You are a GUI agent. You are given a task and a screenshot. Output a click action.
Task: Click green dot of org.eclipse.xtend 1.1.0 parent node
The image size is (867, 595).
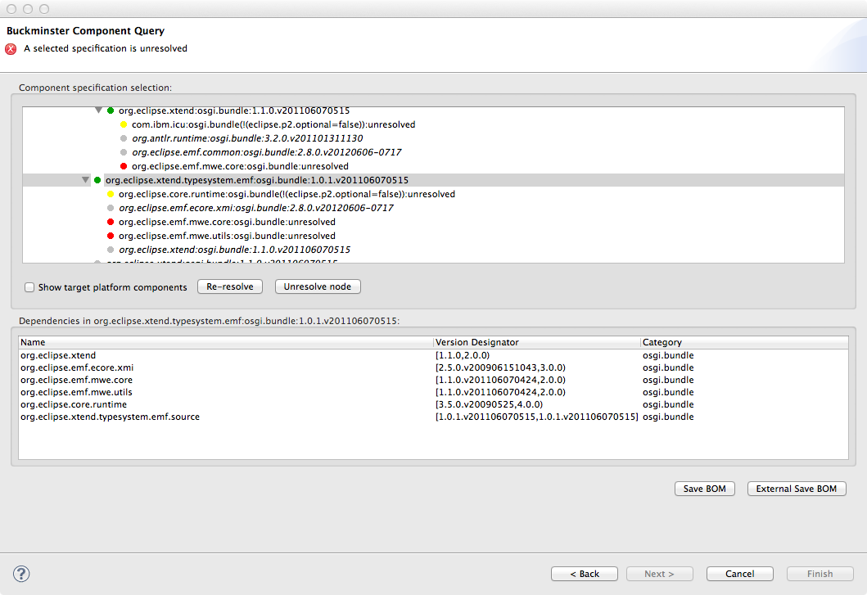tap(111, 110)
